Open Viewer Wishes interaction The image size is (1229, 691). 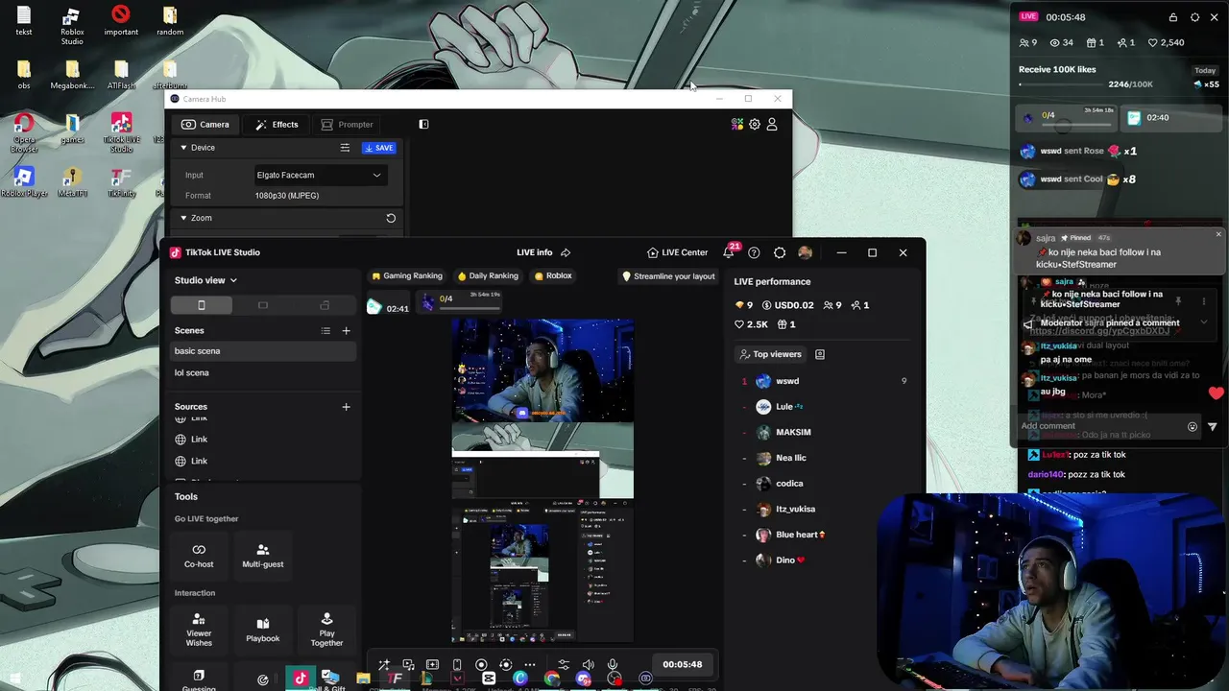point(199,629)
